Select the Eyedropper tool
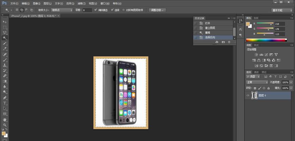This screenshot has height=141, width=295. click(5, 49)
